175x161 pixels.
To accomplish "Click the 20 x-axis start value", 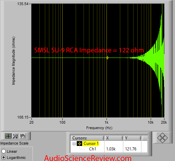I will pos(32,122).
